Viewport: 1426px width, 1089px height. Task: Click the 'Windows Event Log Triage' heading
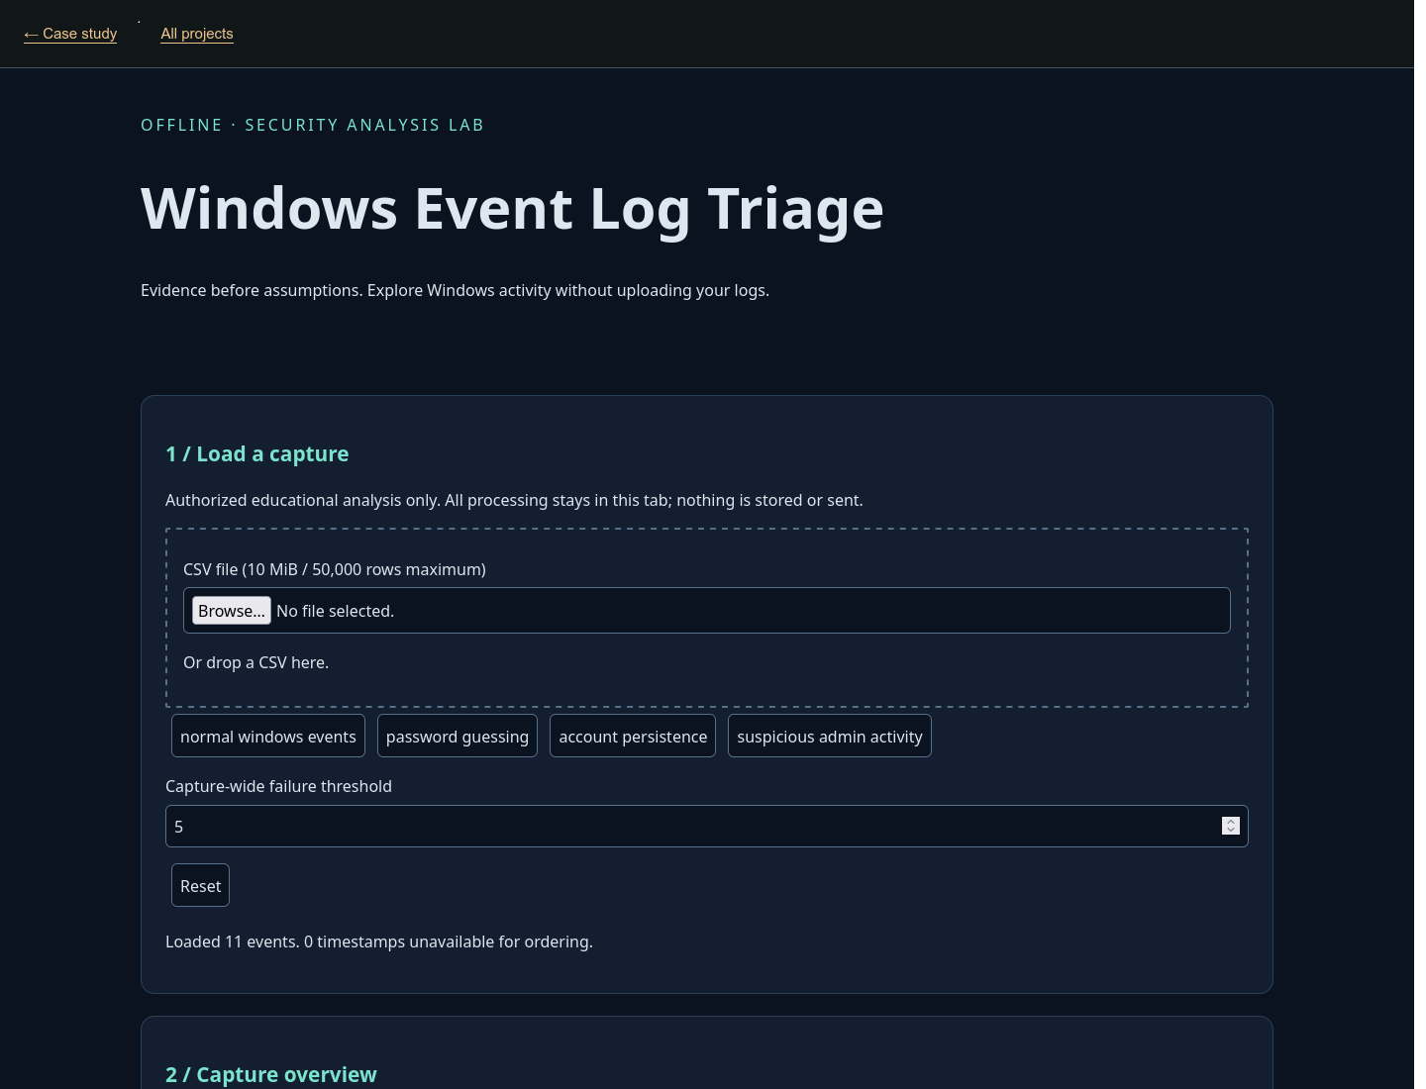click(512, 209)
